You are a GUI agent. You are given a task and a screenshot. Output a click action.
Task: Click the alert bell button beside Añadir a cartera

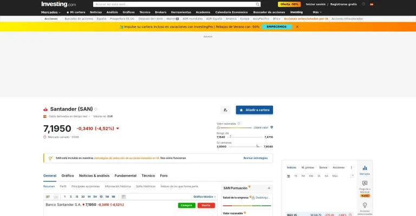click(225, 110)
